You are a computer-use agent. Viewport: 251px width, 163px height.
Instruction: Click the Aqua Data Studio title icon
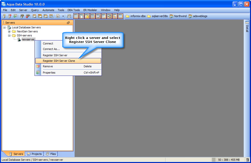(x=3, y=4)
